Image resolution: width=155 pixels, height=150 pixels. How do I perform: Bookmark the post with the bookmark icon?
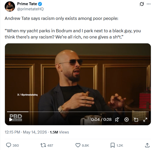point(113,145)
